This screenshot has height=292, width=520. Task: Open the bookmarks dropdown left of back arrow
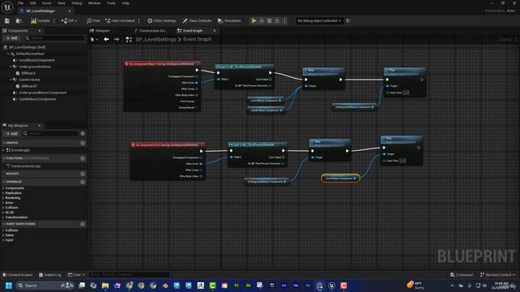coord(94,40)
